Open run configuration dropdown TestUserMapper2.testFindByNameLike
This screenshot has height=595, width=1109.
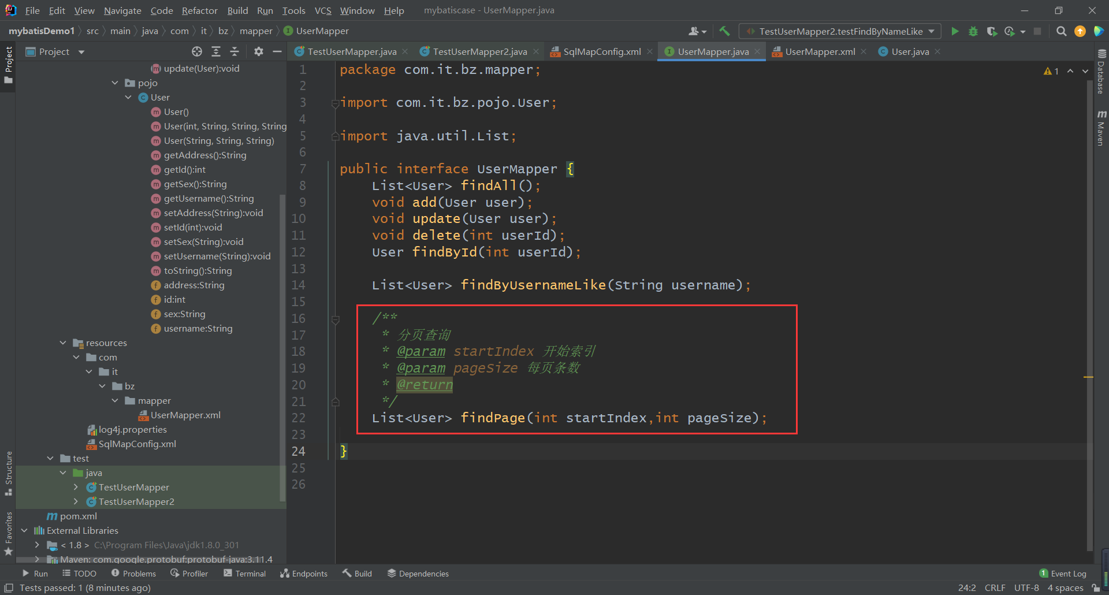click(x=840, y=31)
